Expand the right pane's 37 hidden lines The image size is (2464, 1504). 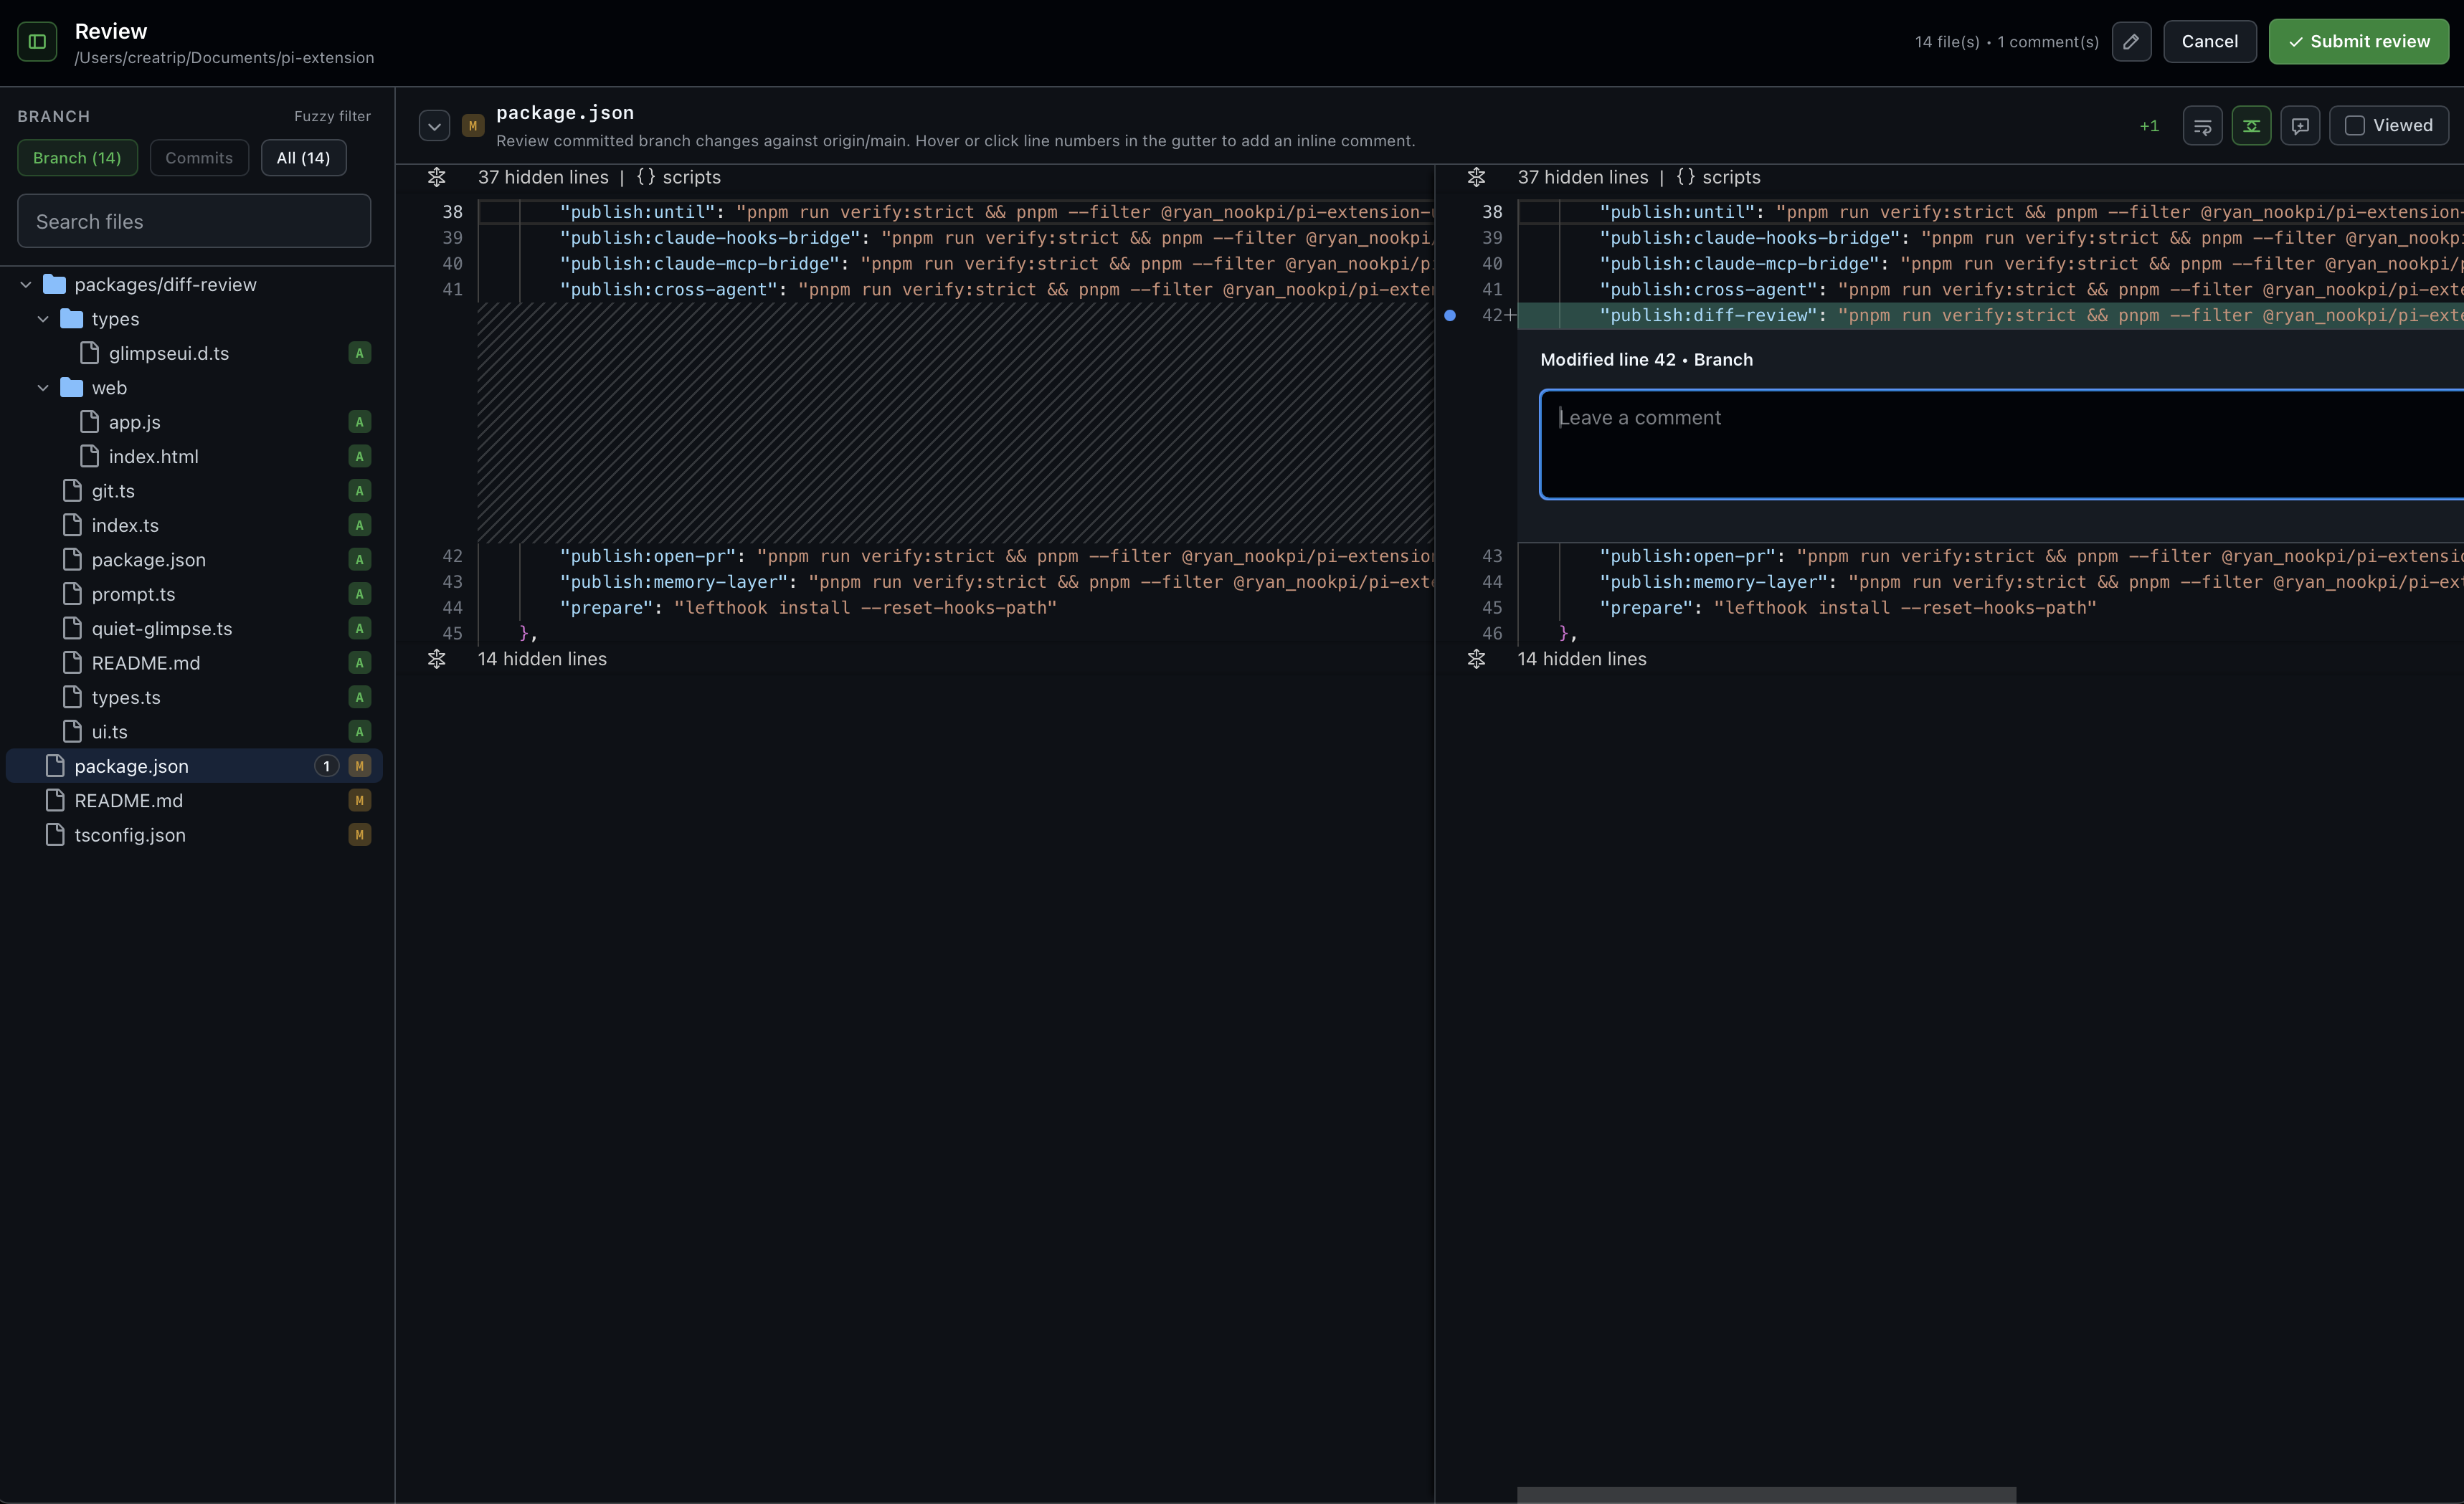1476,178
